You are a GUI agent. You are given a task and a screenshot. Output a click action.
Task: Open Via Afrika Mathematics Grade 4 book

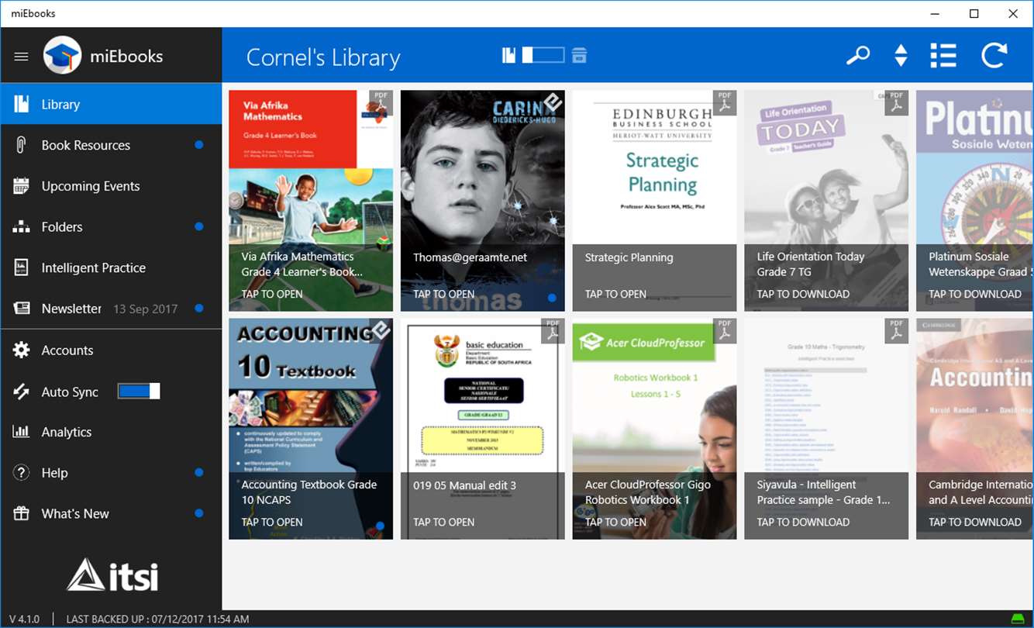coord(311,201)
